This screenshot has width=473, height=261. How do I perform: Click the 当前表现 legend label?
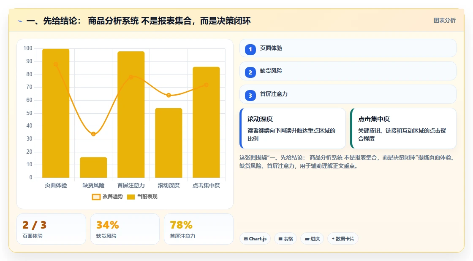click(147, 197)
